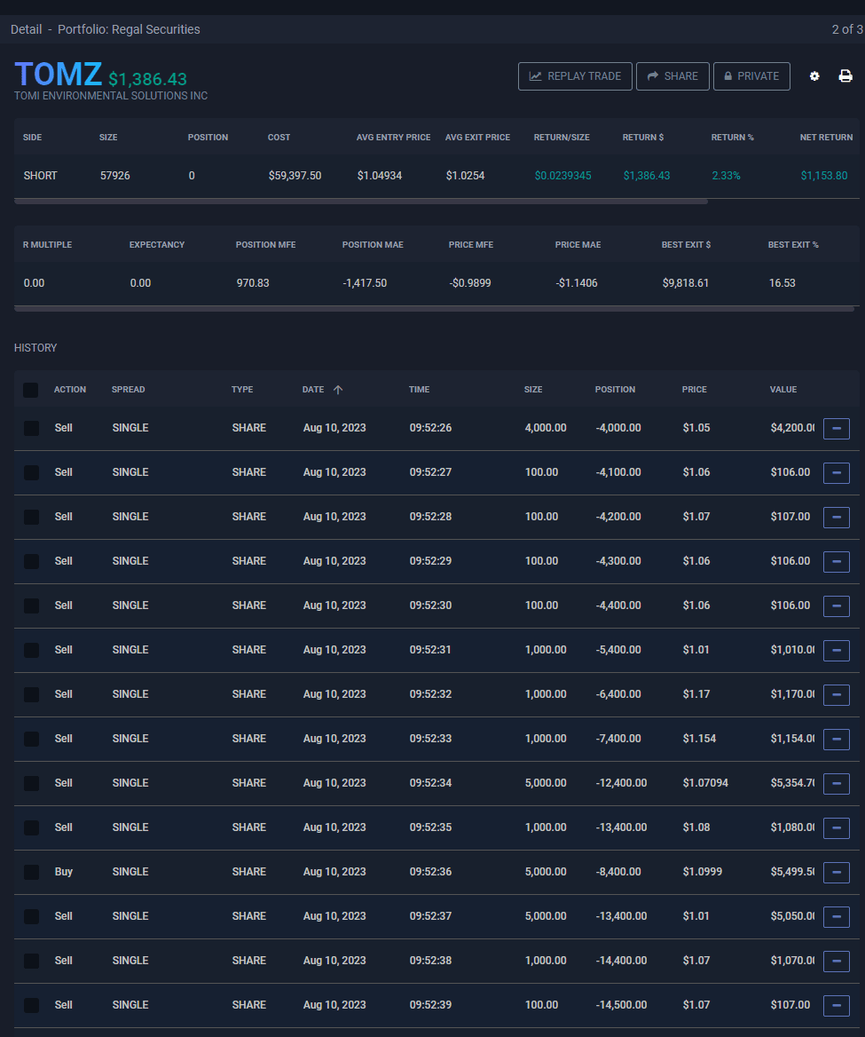Remove the 09:52:38 execution with minus button
The height and width of the screenshot is (1037, 865).
pyautogui.click(x=836, y=961)
